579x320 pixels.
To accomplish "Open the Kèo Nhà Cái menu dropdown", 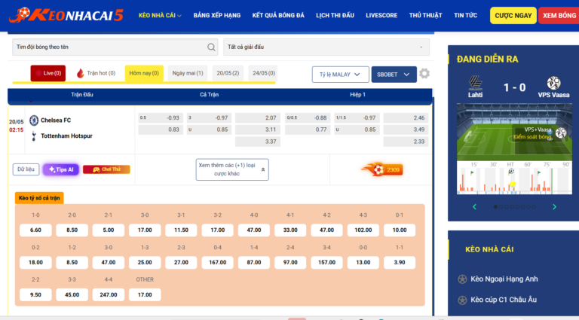I will [x=160, y=16].
